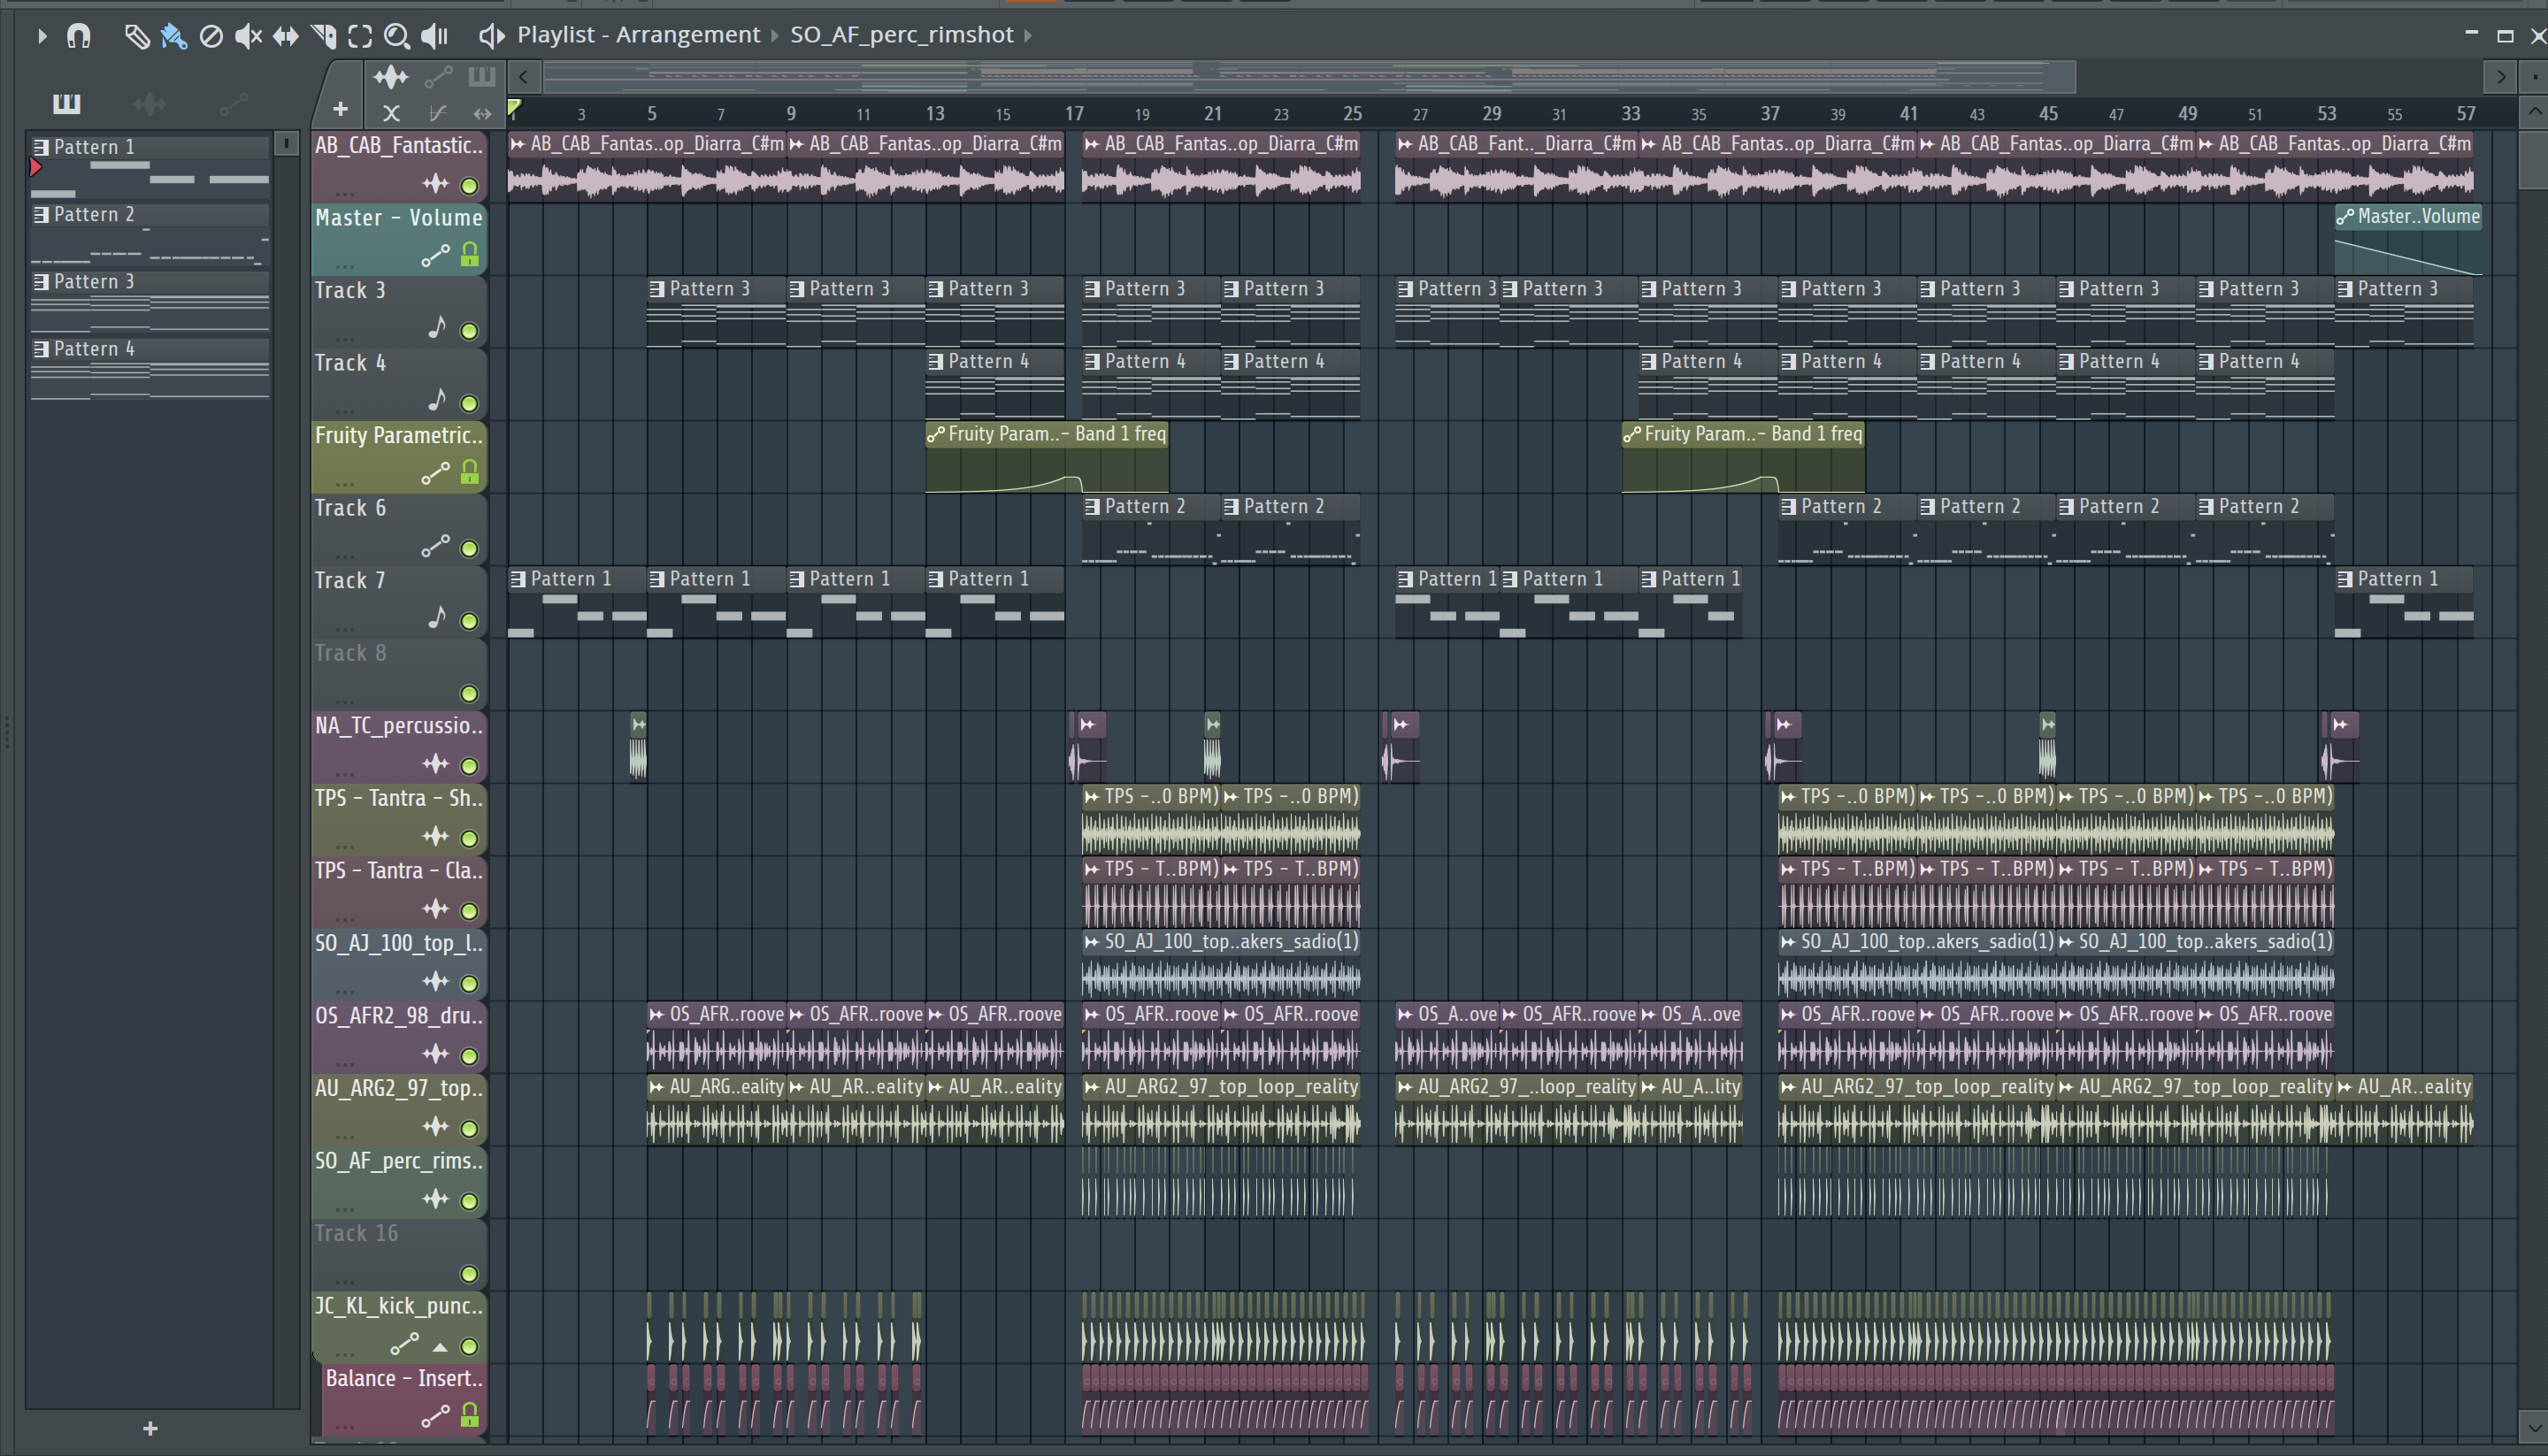
Task: Open OS_AFR2_98_dru track options dots
Action: pos(345,1063)
